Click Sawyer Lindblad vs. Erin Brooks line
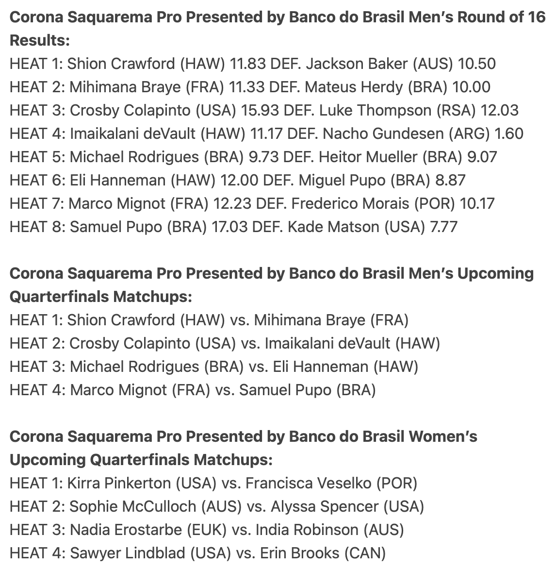The height and width of the screenshot is (569, 556). [x=197, y=553]
